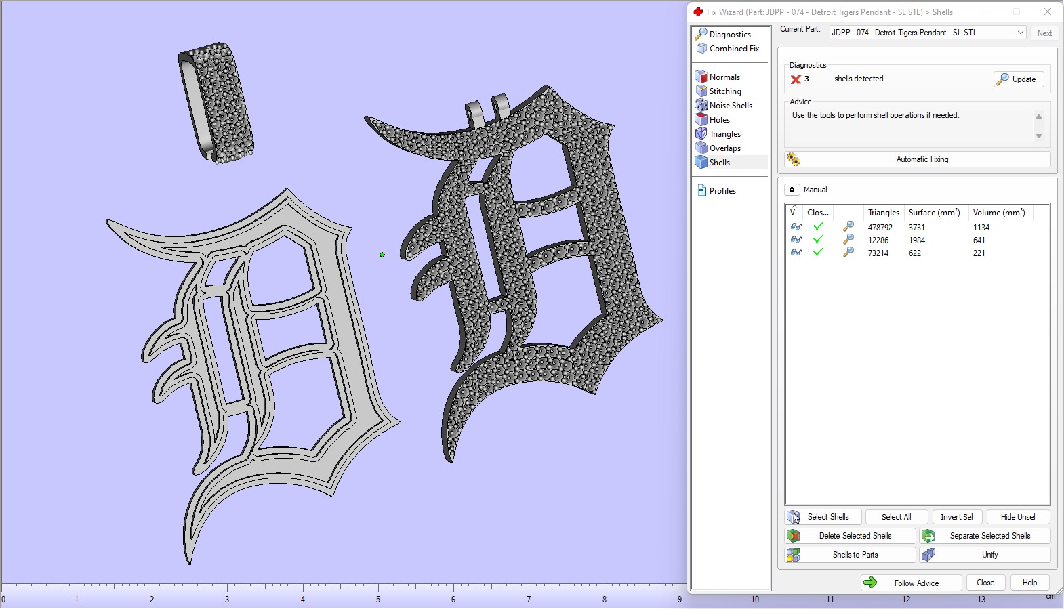Open the Overlaps page

click(724, 148)
